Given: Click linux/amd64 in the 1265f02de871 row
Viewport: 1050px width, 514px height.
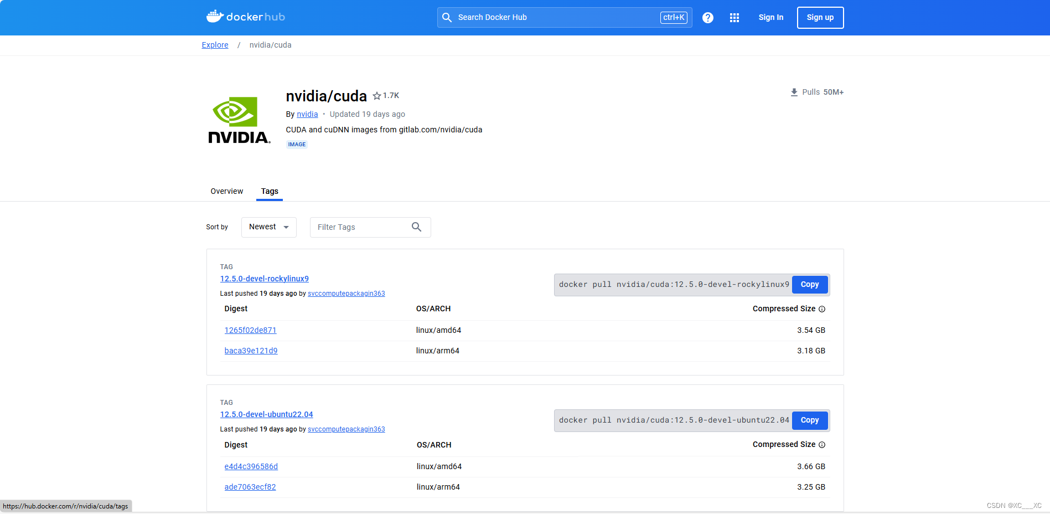Looking at the screenshot, I should [438, 330].
